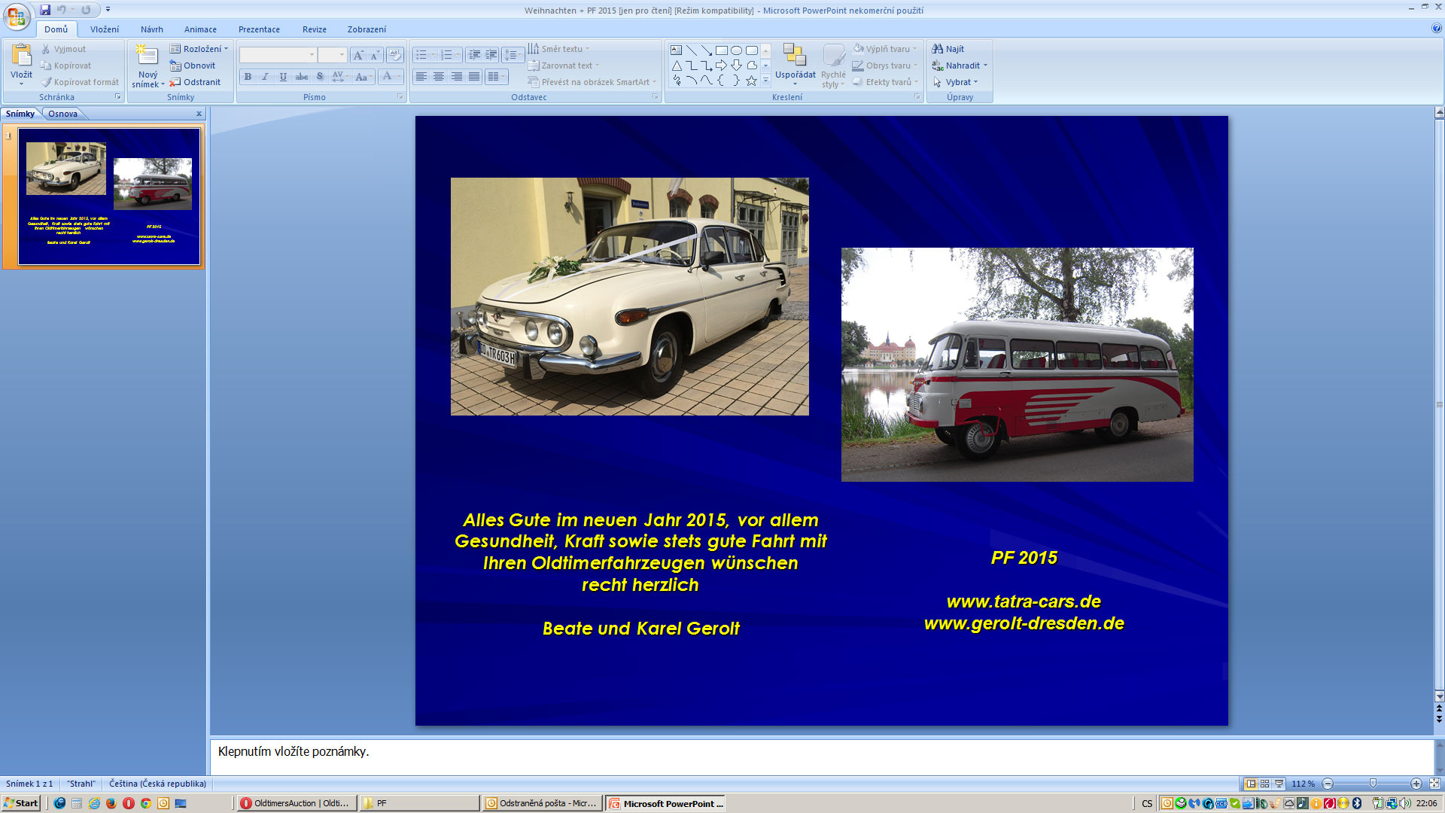Image resolution: width=1445 pixels, height=813 pixels.
Task: Click the Office button logo
Action: tap(17, 16)
